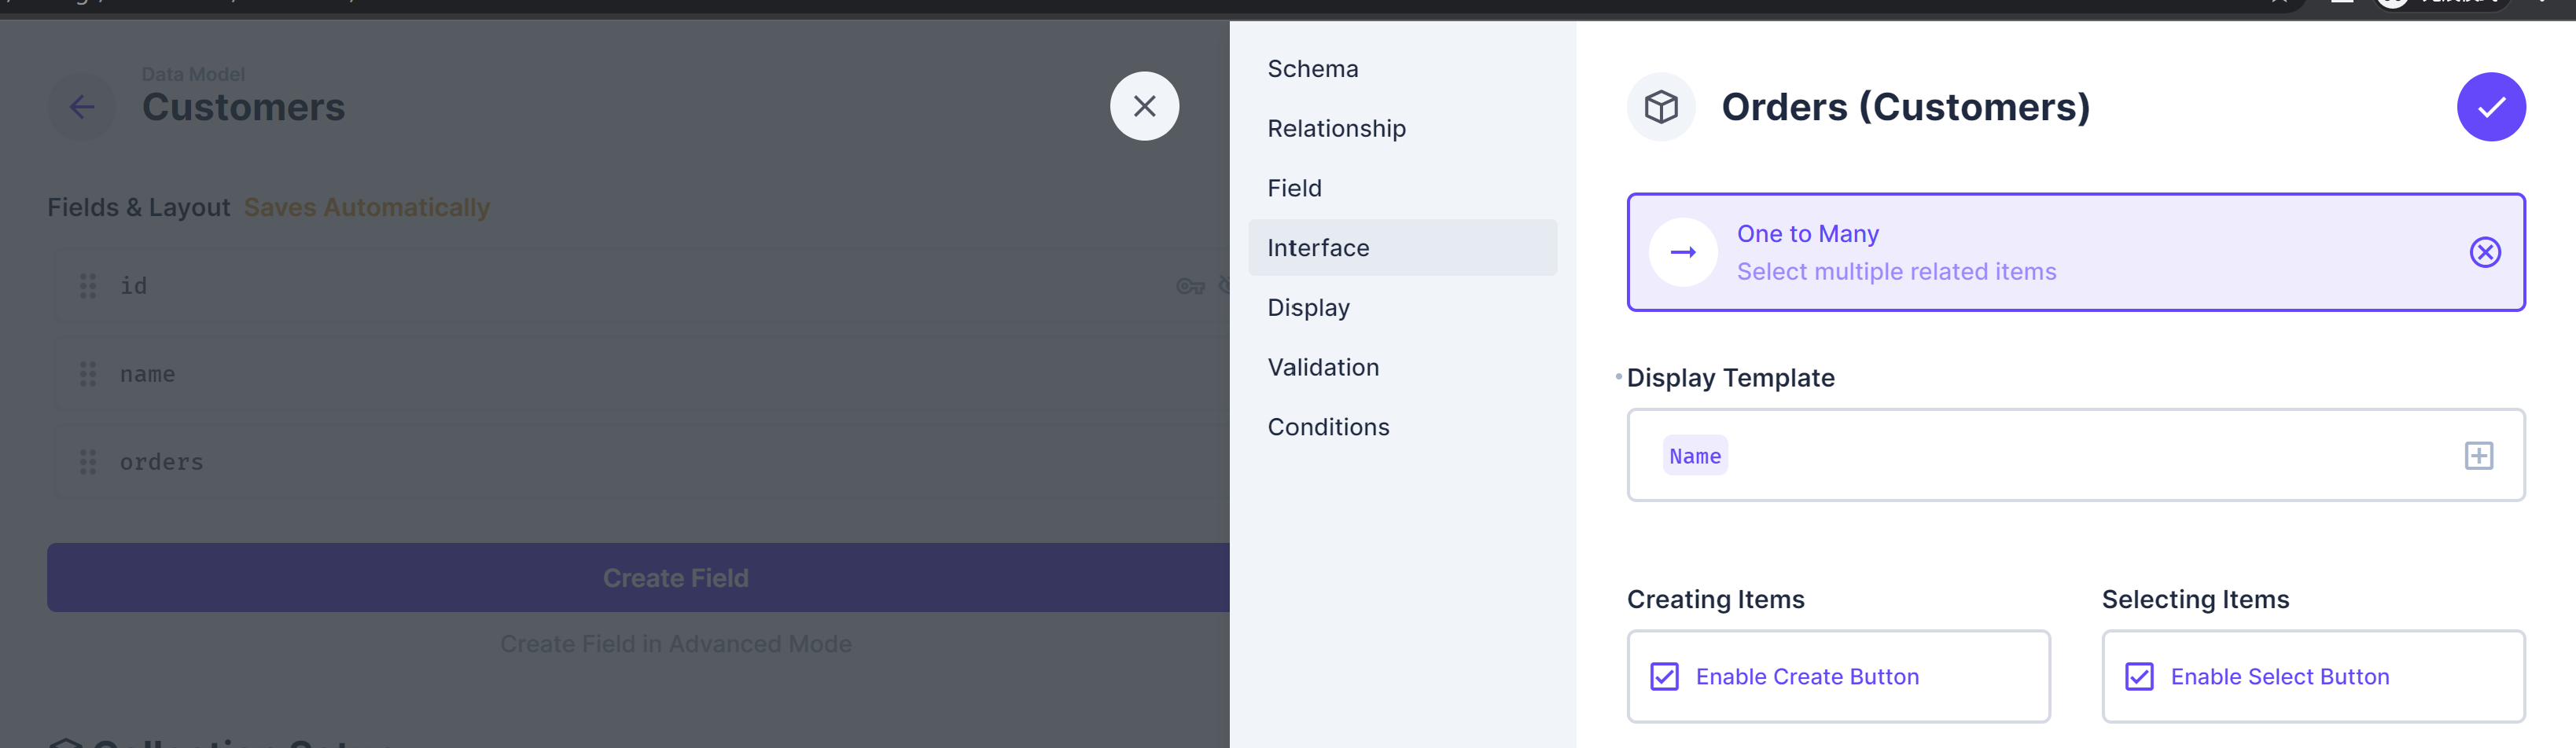
Task: Go to the Conditions tab
Action: [1328, 425]
